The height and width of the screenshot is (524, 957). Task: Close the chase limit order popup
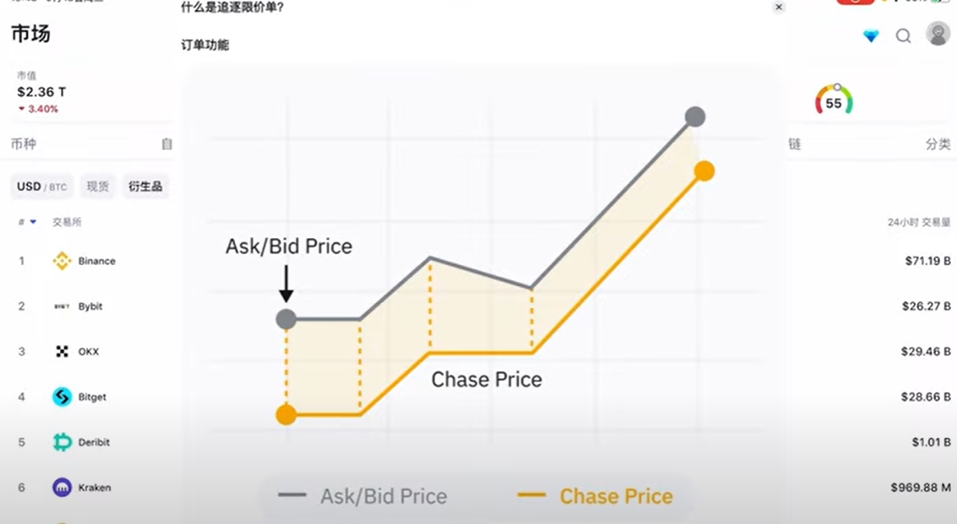point(778,8)
